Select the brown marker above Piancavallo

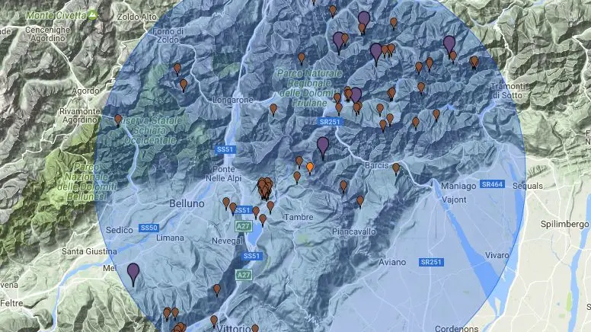click(x=360, y=201)
